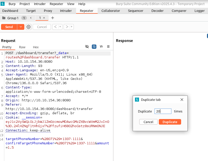Click the Content-Length: 93 line
208x161 pixels.
[24, 66]
